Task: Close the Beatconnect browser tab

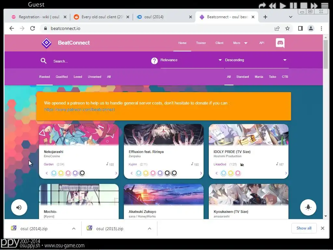Action: tap(253, 17)
